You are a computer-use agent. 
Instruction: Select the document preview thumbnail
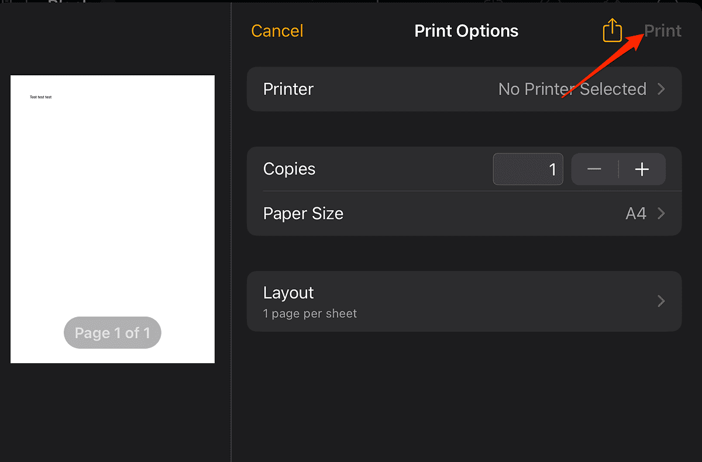[112, 218]
